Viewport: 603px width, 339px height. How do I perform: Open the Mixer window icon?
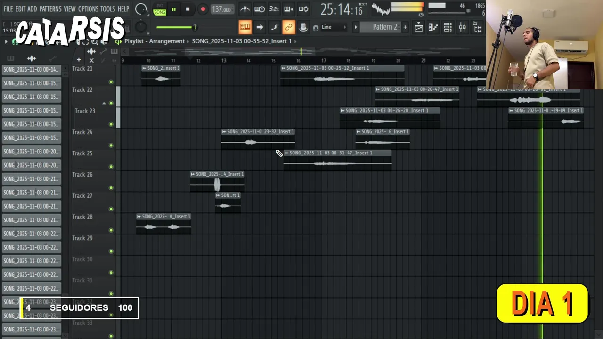(x=462, y=27)
